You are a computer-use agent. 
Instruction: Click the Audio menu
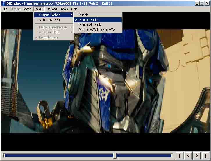(39, 9)
